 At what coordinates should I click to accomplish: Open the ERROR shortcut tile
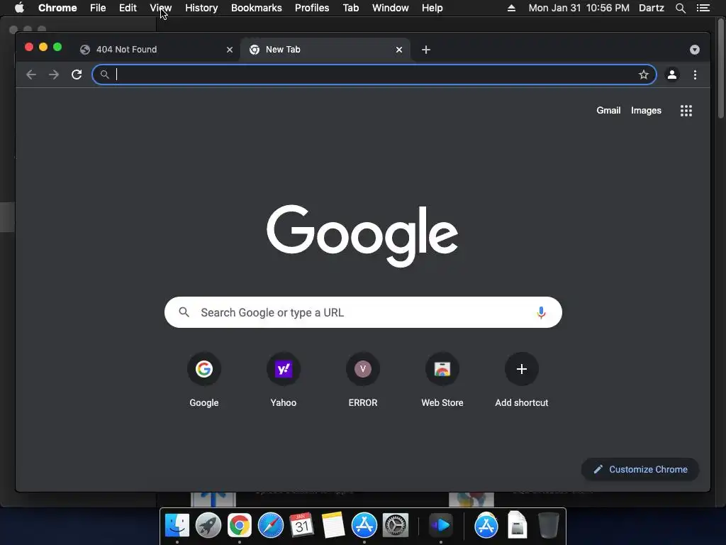pyautogui.click(x=363, y=381)
